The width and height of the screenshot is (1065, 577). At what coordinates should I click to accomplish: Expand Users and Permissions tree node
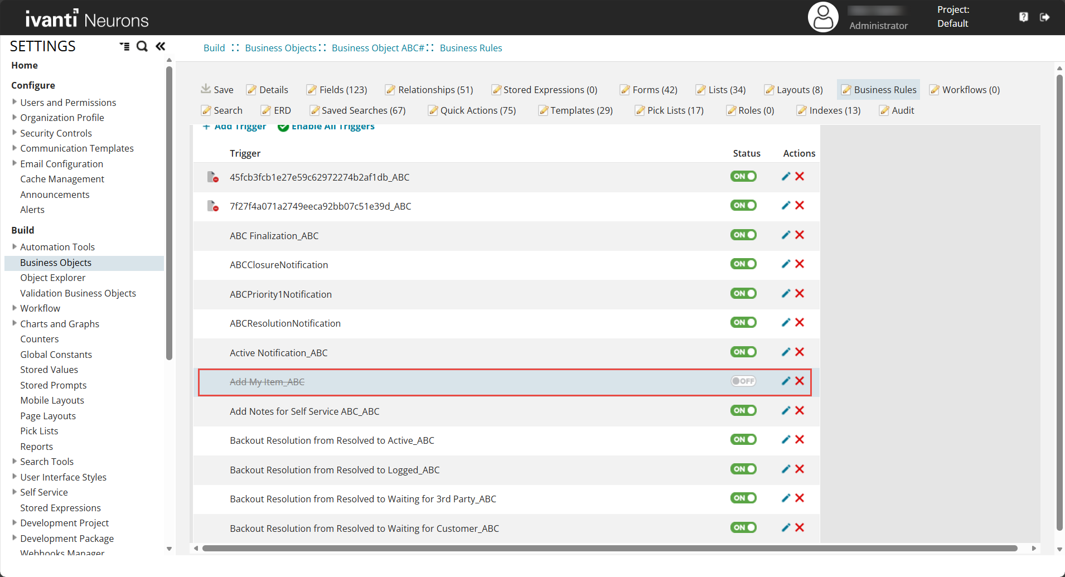point(14,102)
